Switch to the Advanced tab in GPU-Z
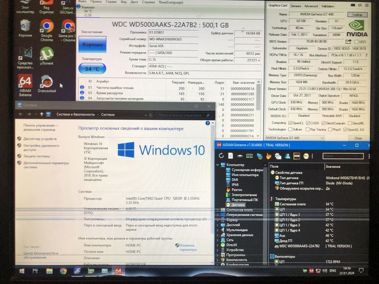Viewport: 379px width, 284px height. 311,6
